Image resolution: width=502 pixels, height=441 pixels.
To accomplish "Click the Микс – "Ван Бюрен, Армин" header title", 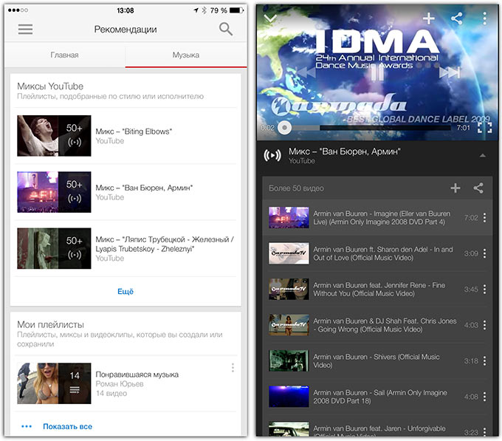I will point(345,151).
